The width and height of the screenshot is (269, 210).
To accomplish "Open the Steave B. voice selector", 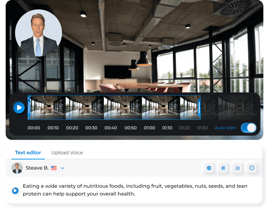I will pyautogui.click(x=38, y=168).
